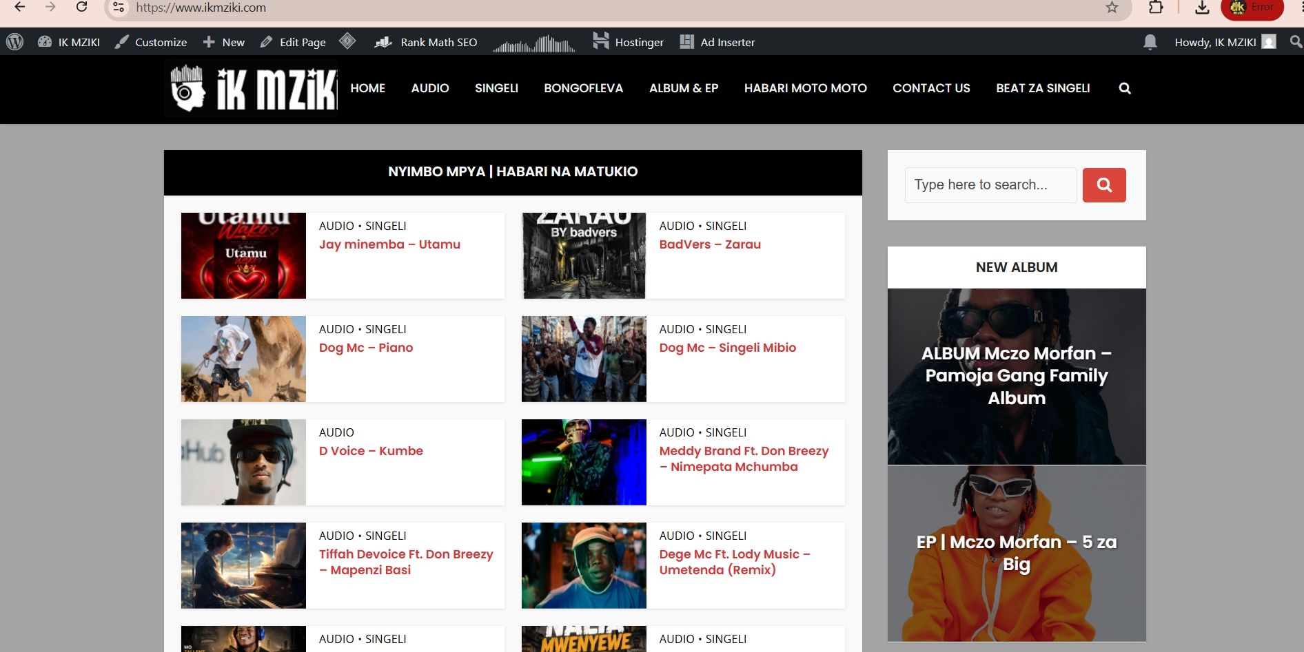Viewport: 1304px width, 652px height.
Task: Open site header search icon
Action: coord(1125,88)
